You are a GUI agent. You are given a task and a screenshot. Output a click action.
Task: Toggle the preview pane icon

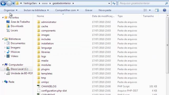click(x=157, y=10)
